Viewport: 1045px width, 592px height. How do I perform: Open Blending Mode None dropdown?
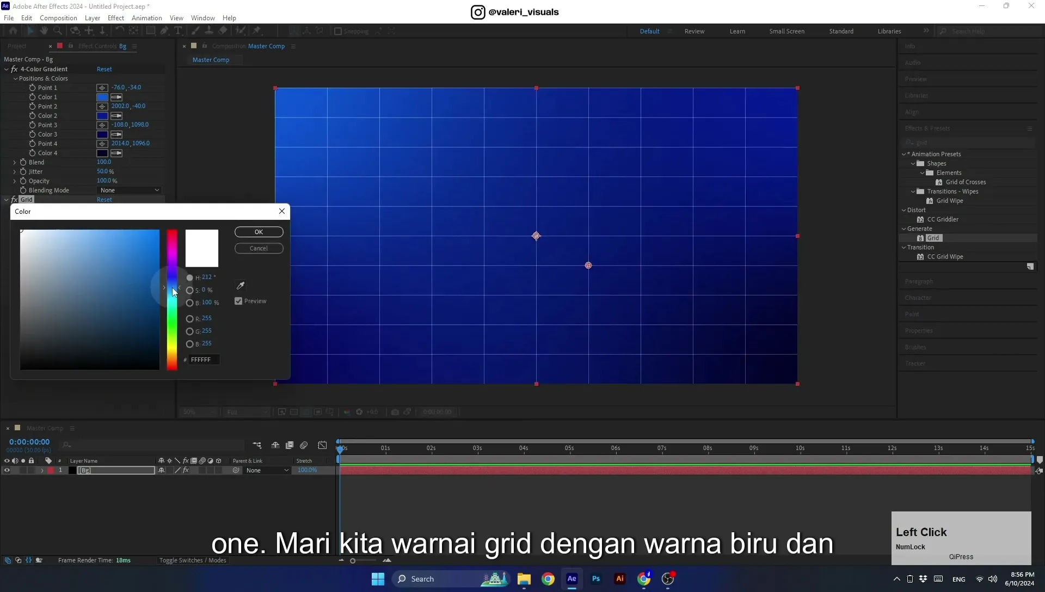[130, 190]
